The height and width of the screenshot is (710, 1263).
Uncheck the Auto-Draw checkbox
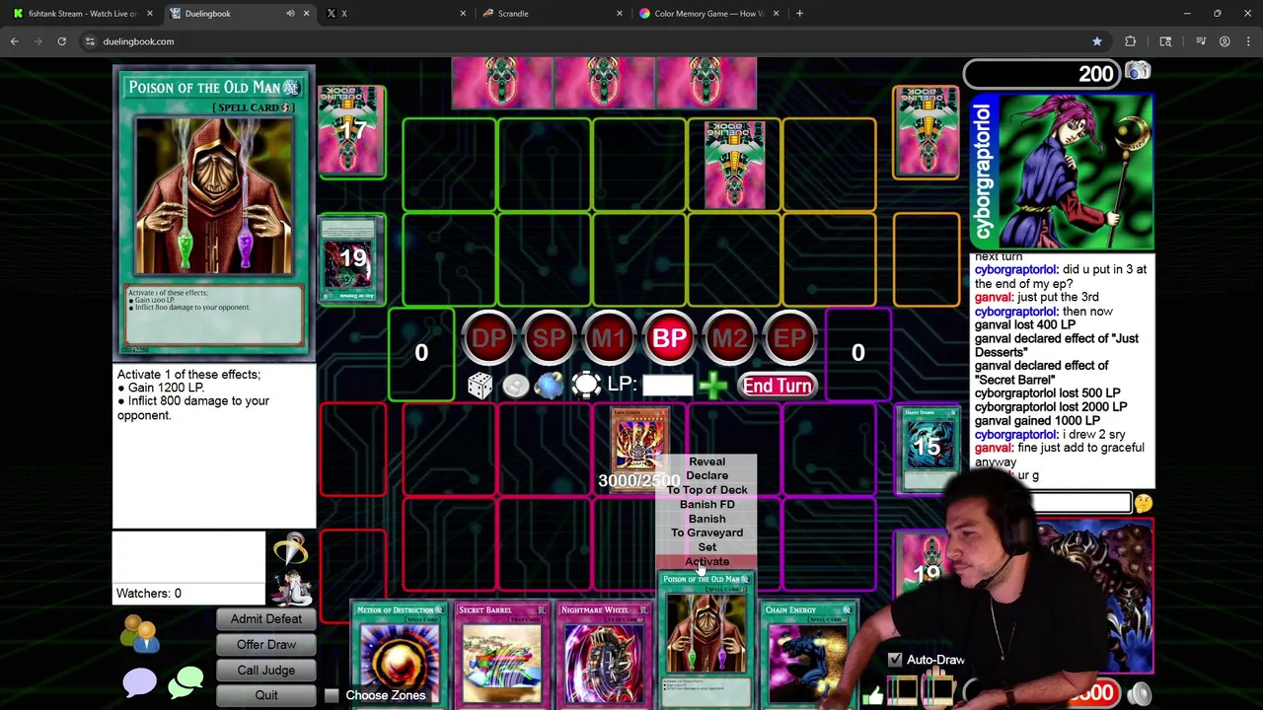click(895, 660)
